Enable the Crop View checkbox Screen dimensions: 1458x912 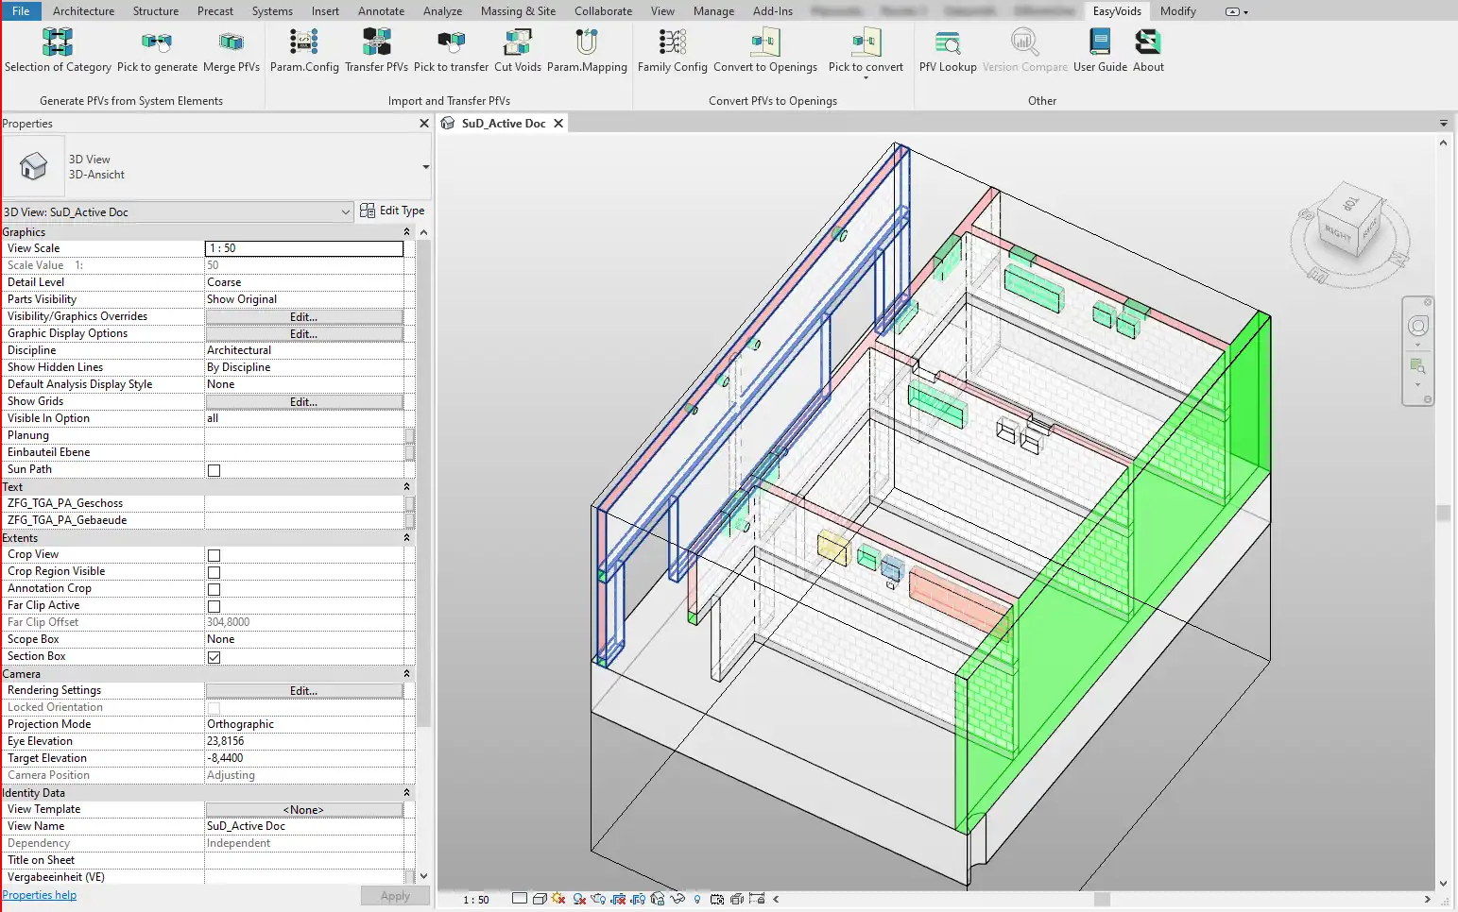point(214,555)
